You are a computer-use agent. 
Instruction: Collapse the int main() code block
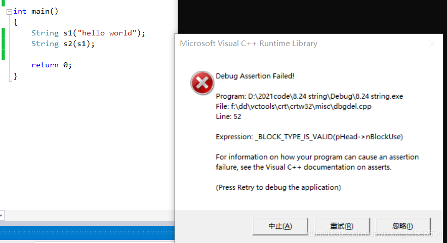[9, 12]
